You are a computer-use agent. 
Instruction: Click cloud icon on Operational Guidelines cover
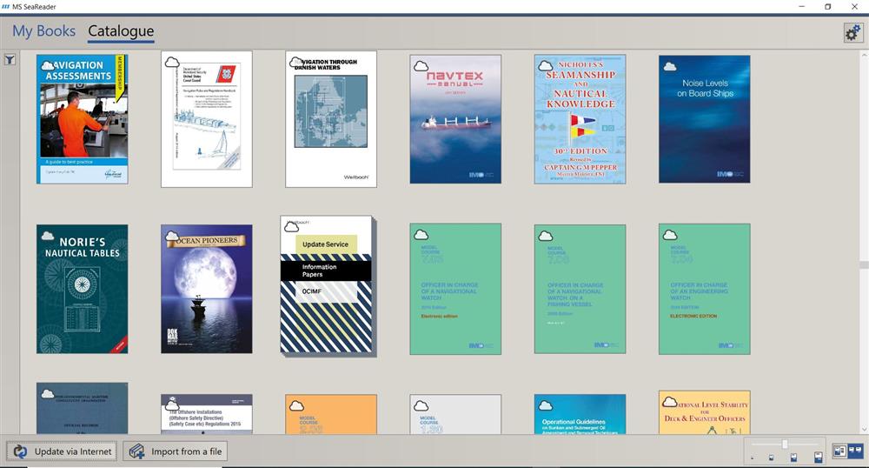click(546, 405)
